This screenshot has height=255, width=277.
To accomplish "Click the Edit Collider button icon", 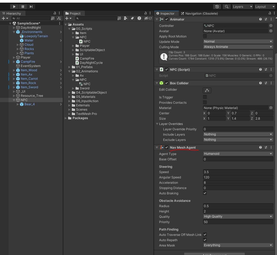I will tap(207, 90).
